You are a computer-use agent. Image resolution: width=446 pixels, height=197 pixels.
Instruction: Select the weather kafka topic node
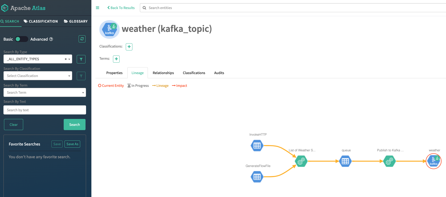pos(433,161)
